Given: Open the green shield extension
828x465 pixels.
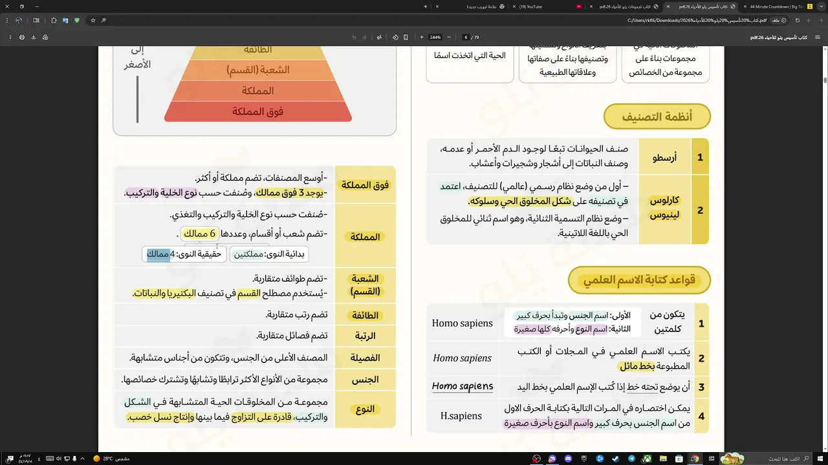Looking at the screenshot, I should point(76,20).
